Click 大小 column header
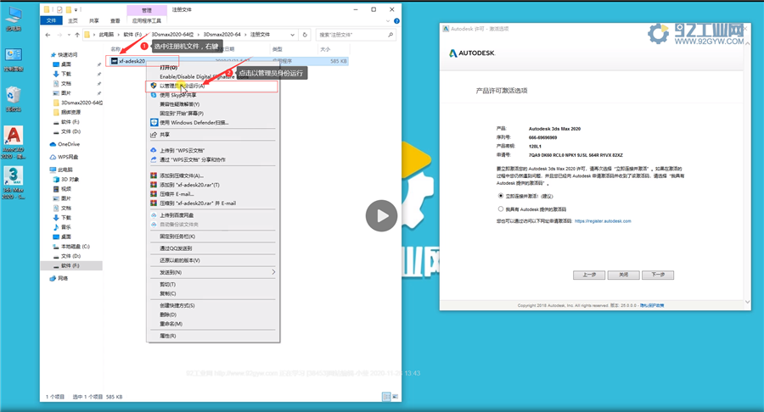Image resolution: width=764 pixels, height=412 pixels. 325,49
